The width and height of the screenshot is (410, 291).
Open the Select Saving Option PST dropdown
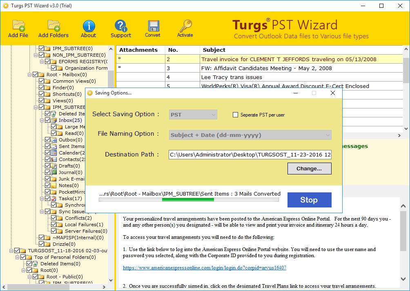pyautogui.click(x=193, y=115)
